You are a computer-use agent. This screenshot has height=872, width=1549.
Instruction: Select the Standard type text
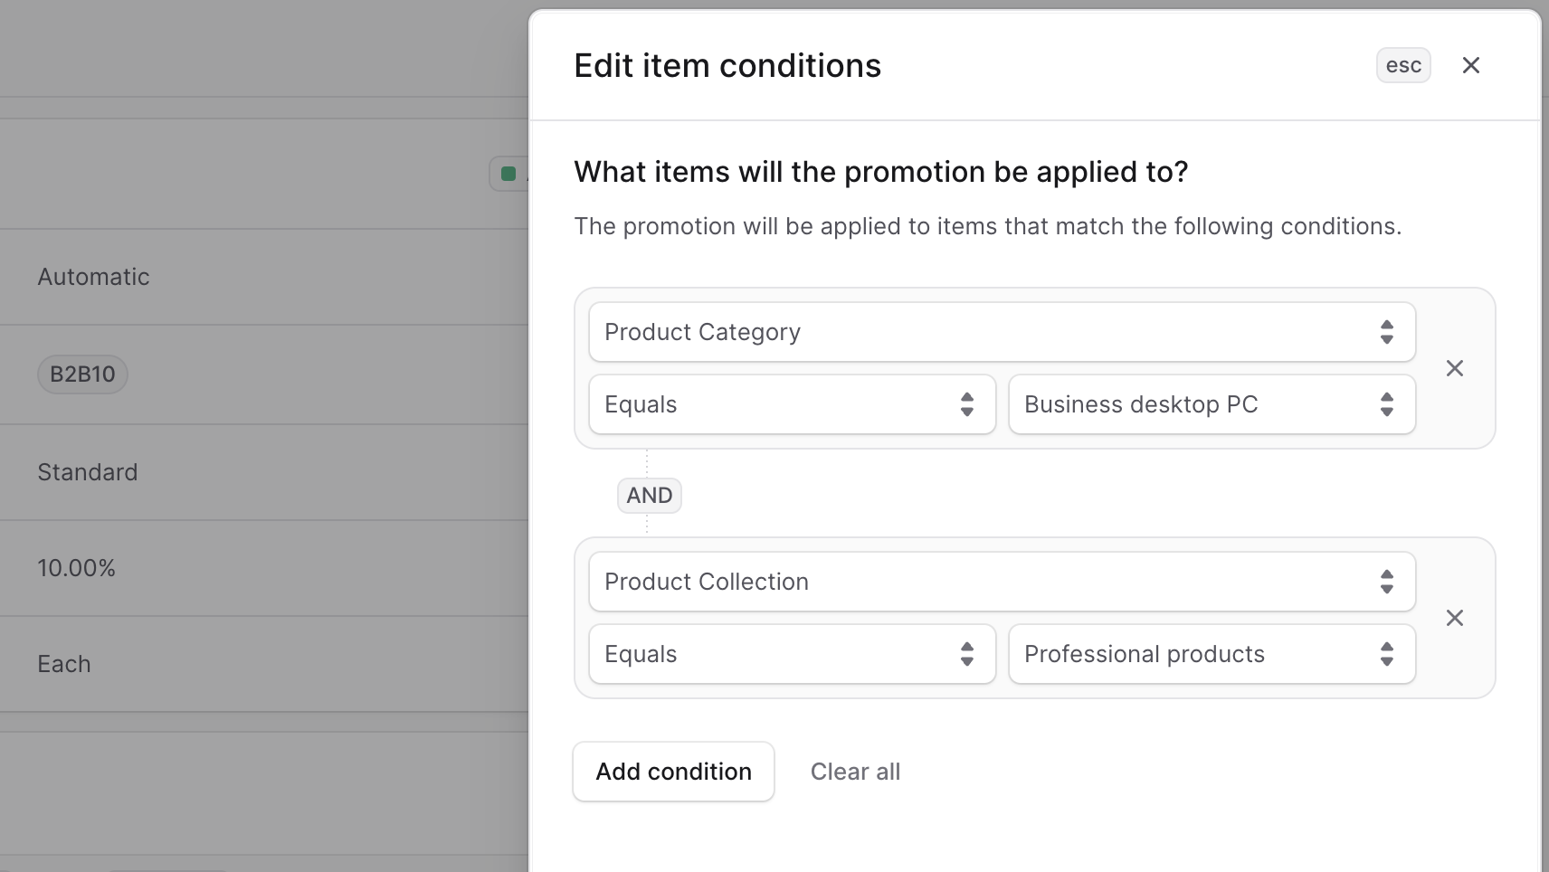point(87,472)
